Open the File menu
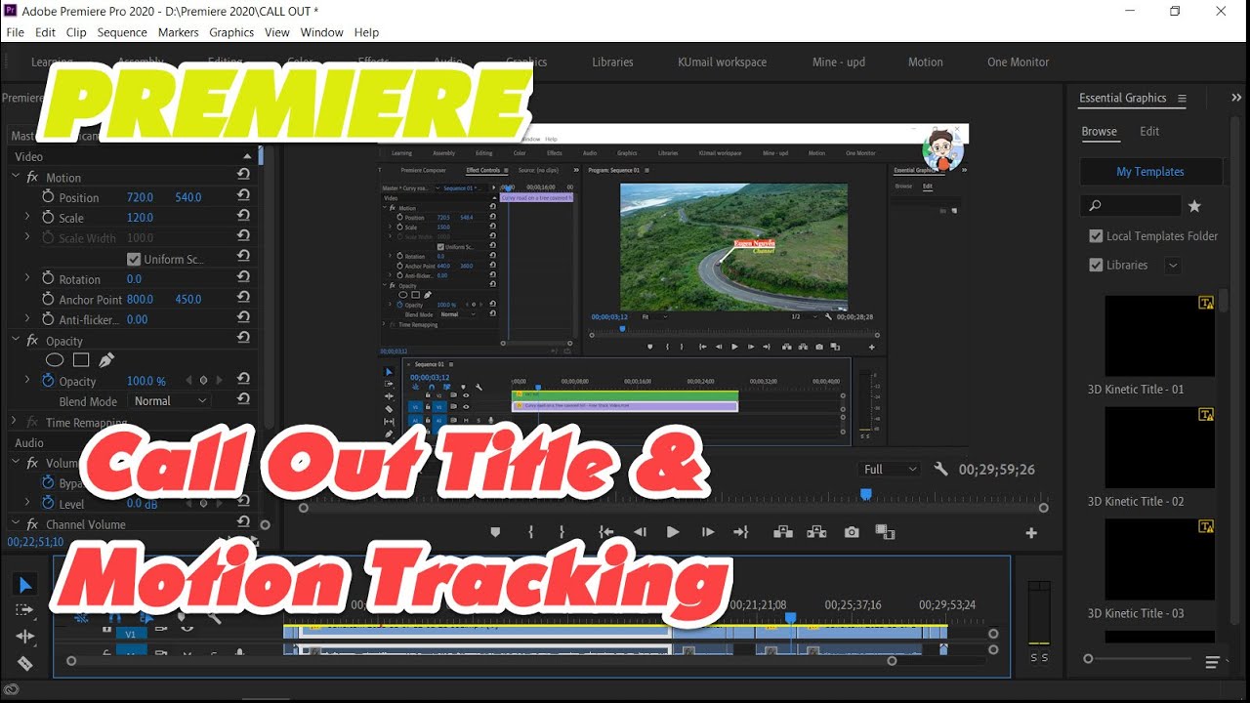Screen dimensions: 1250x703 pyautogui.click(x=15, y=32)
